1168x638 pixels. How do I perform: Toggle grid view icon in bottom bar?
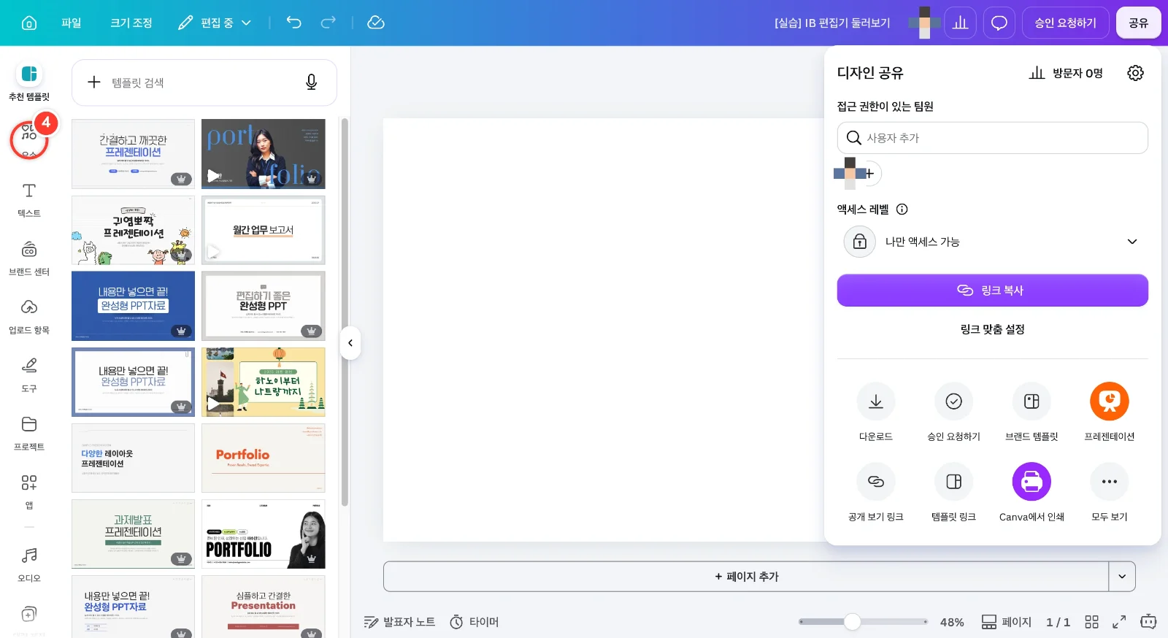click(x=1091, y=622)
